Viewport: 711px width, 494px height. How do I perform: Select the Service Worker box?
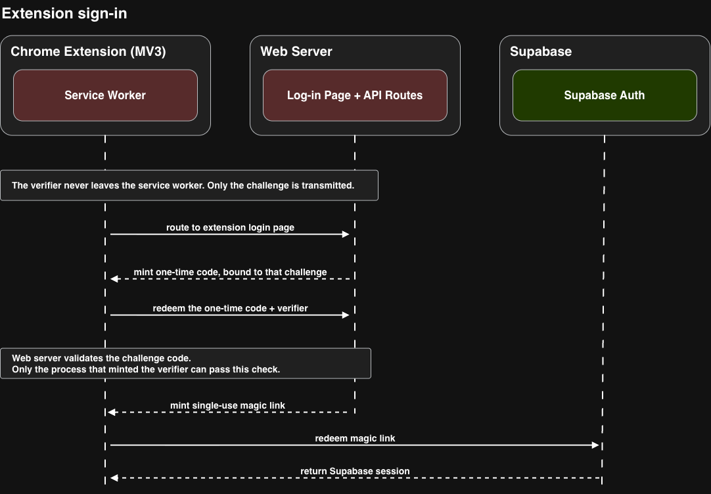pos(105,95)
